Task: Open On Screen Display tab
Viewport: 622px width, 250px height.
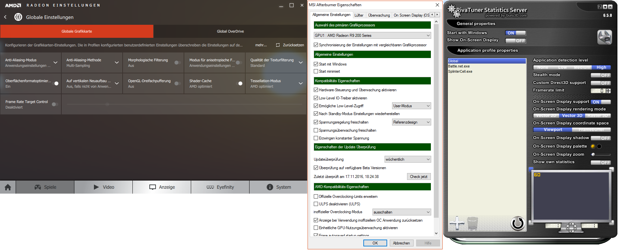Action: coord(411,15)
